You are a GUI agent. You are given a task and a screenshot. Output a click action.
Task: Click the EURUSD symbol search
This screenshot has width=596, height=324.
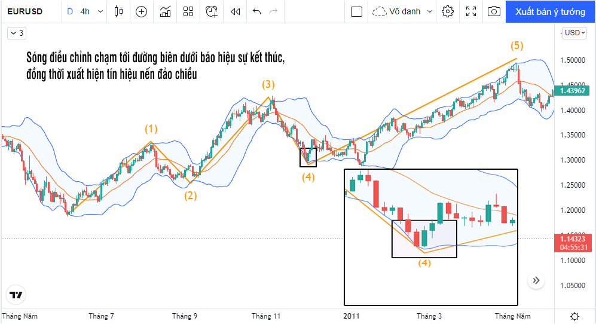coord(25,11)
